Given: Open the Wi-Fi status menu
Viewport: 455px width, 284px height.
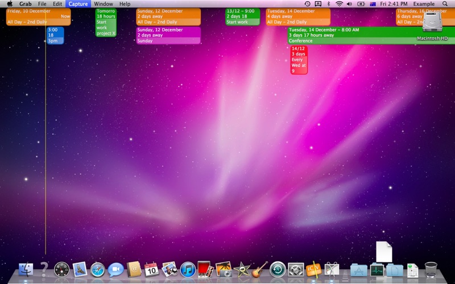Looking at the screenshot, I should [339, 4].
